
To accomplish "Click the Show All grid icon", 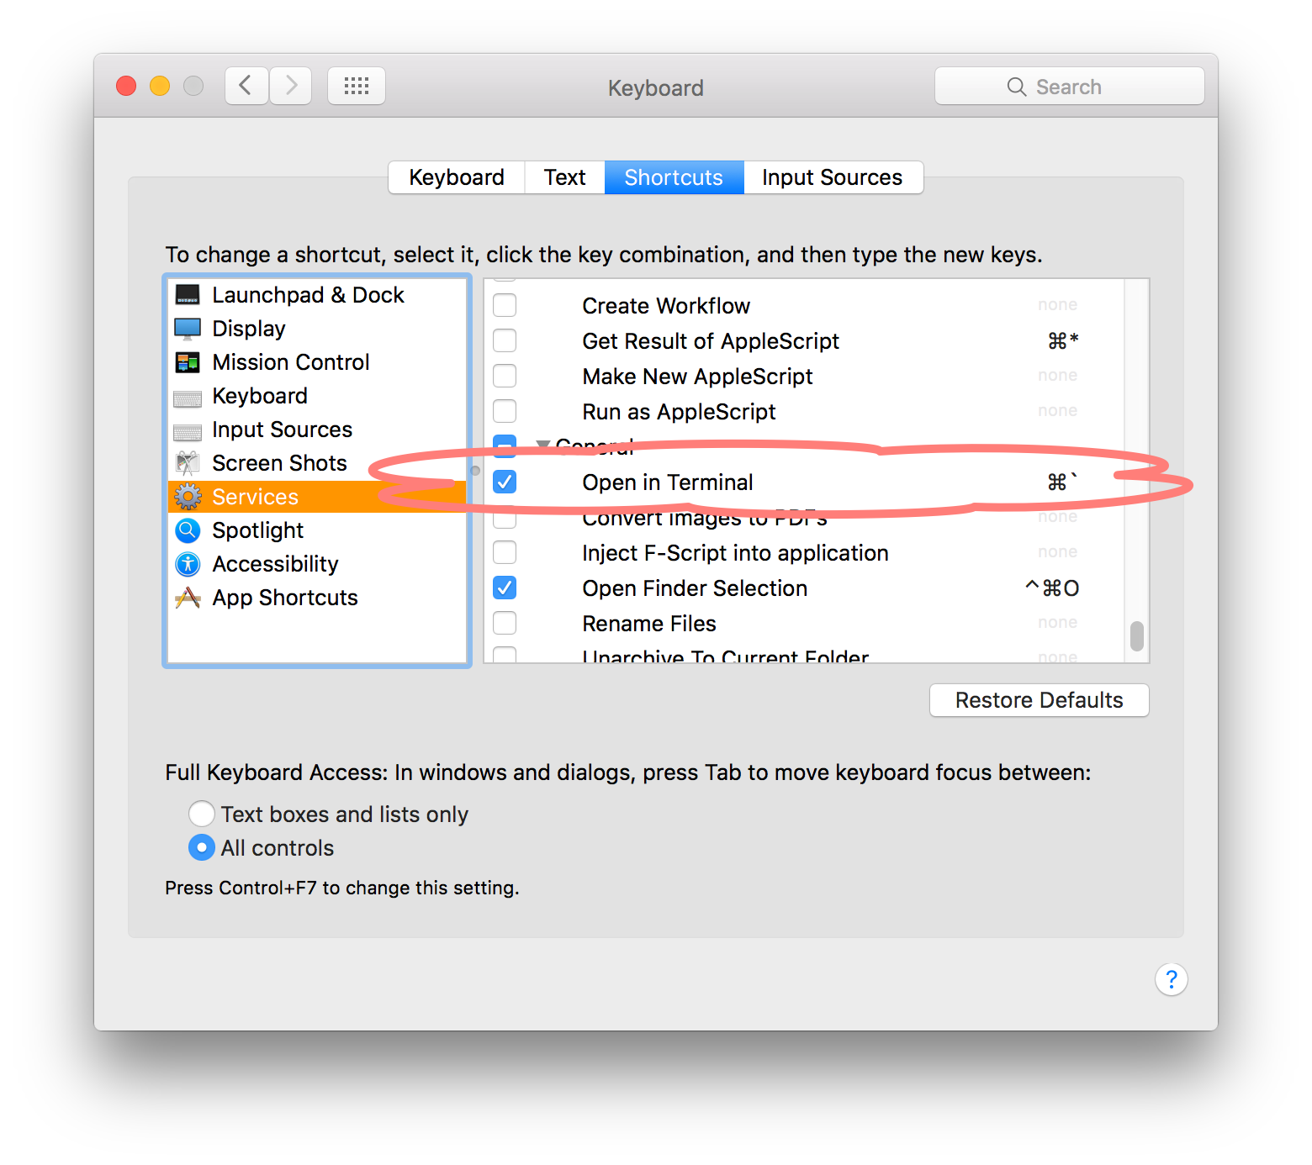I will (x=357, y=86).
